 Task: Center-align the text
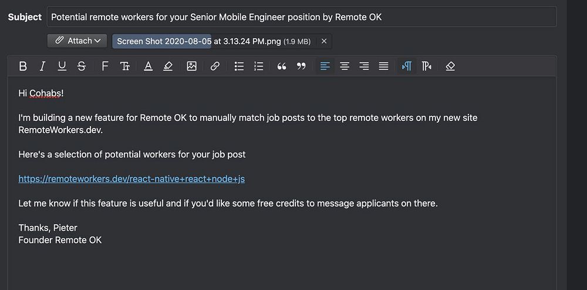pyautogui.click(x=345, y=66)
